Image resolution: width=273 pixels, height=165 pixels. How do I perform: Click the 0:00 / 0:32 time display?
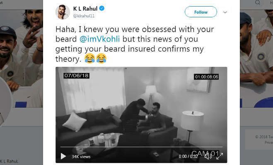(x=188, y=156)
